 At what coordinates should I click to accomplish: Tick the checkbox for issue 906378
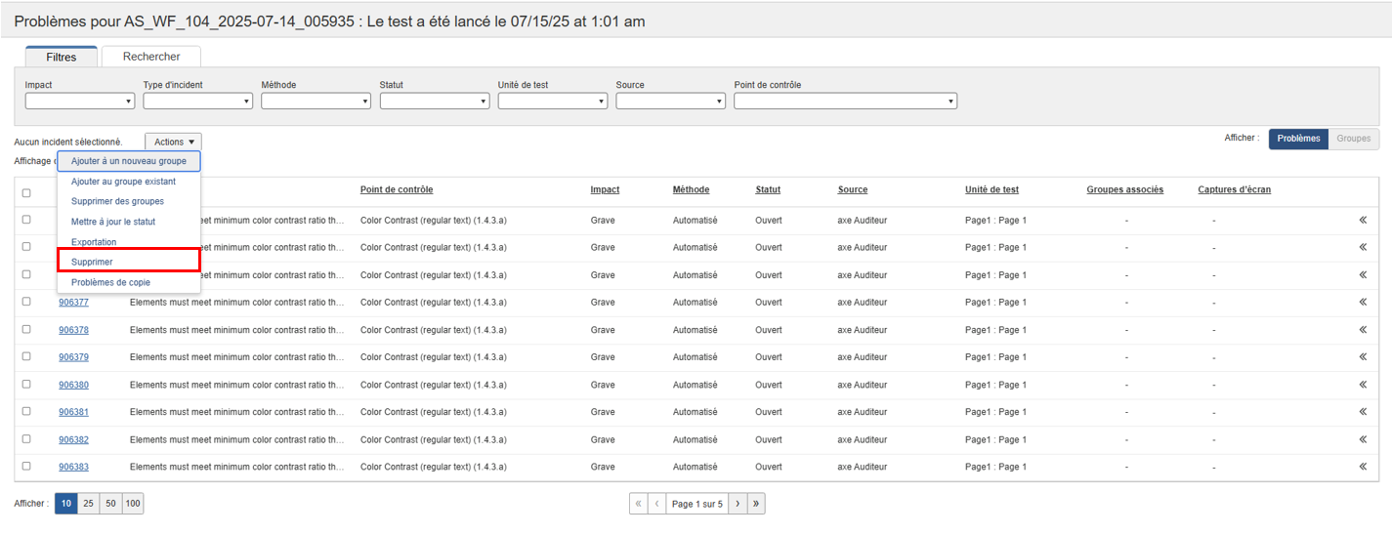(26, 329)
